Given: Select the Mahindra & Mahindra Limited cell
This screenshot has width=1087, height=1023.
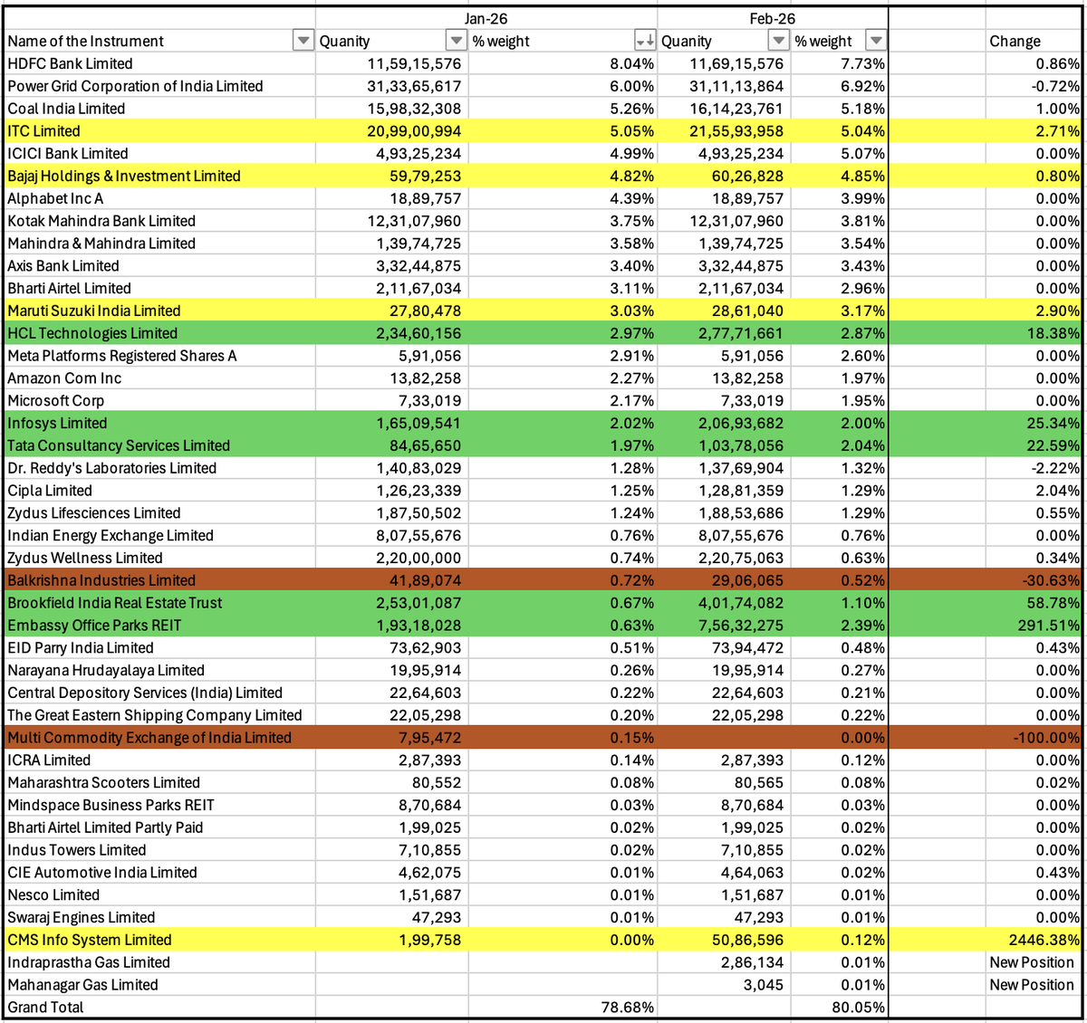Looking at the screenshot, I should click(x=159, y=244).
